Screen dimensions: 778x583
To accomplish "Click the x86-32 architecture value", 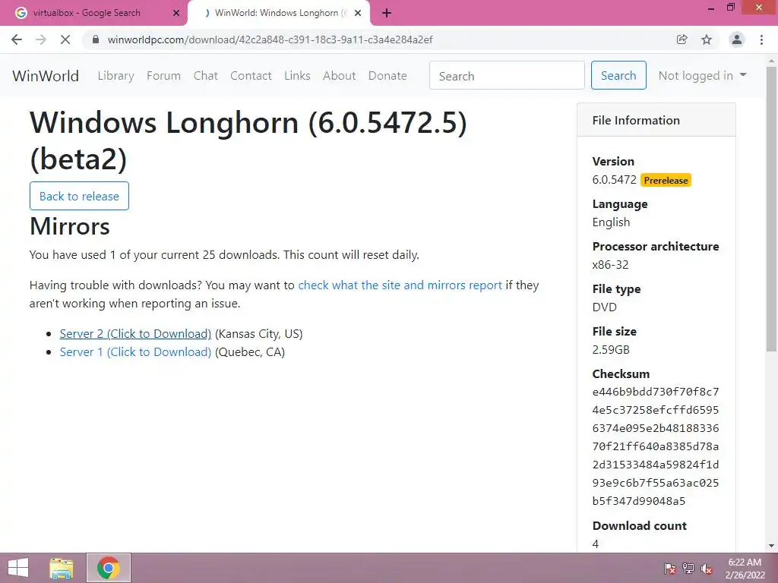I will pyautogui.click(x=610, y=265).
